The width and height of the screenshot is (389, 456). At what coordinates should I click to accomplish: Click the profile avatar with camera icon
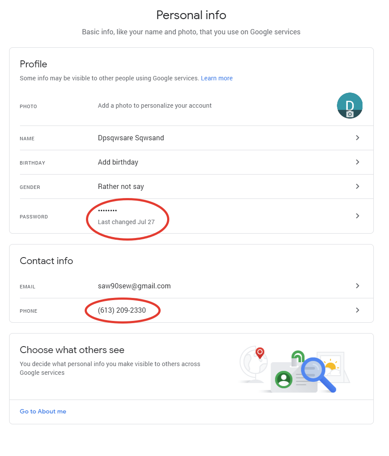(x=349, y=106)
